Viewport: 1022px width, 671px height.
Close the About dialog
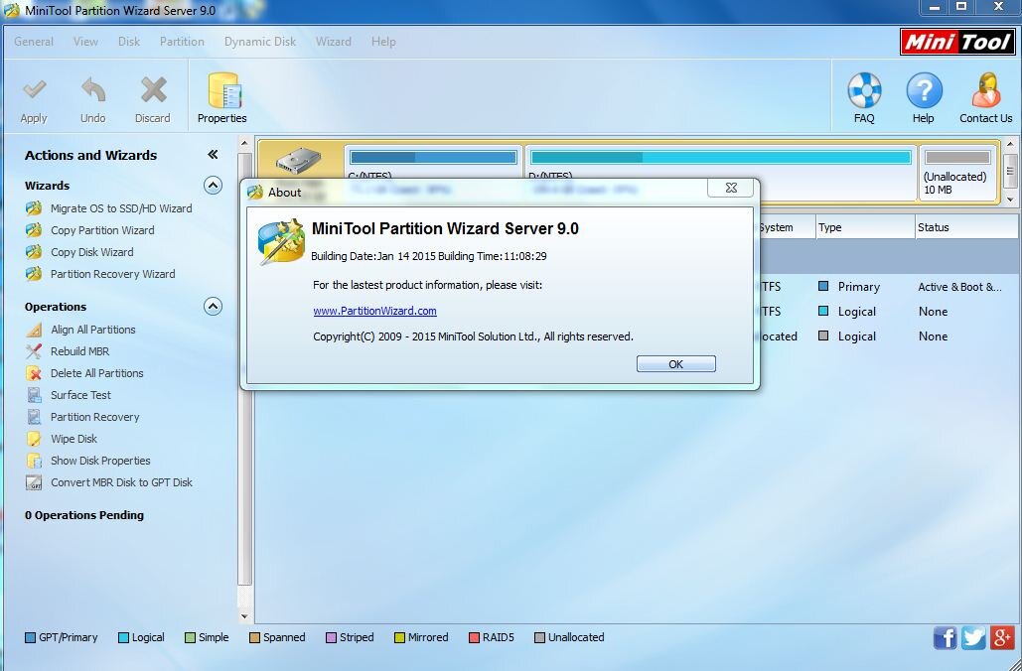point(731,189)
